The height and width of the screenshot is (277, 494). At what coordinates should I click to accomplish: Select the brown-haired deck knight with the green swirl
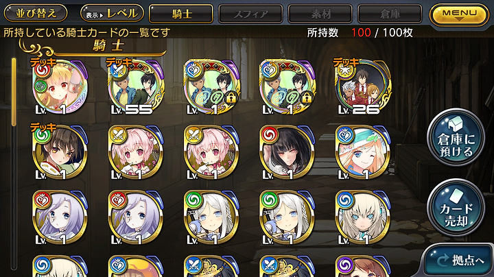tap(60, 153)
